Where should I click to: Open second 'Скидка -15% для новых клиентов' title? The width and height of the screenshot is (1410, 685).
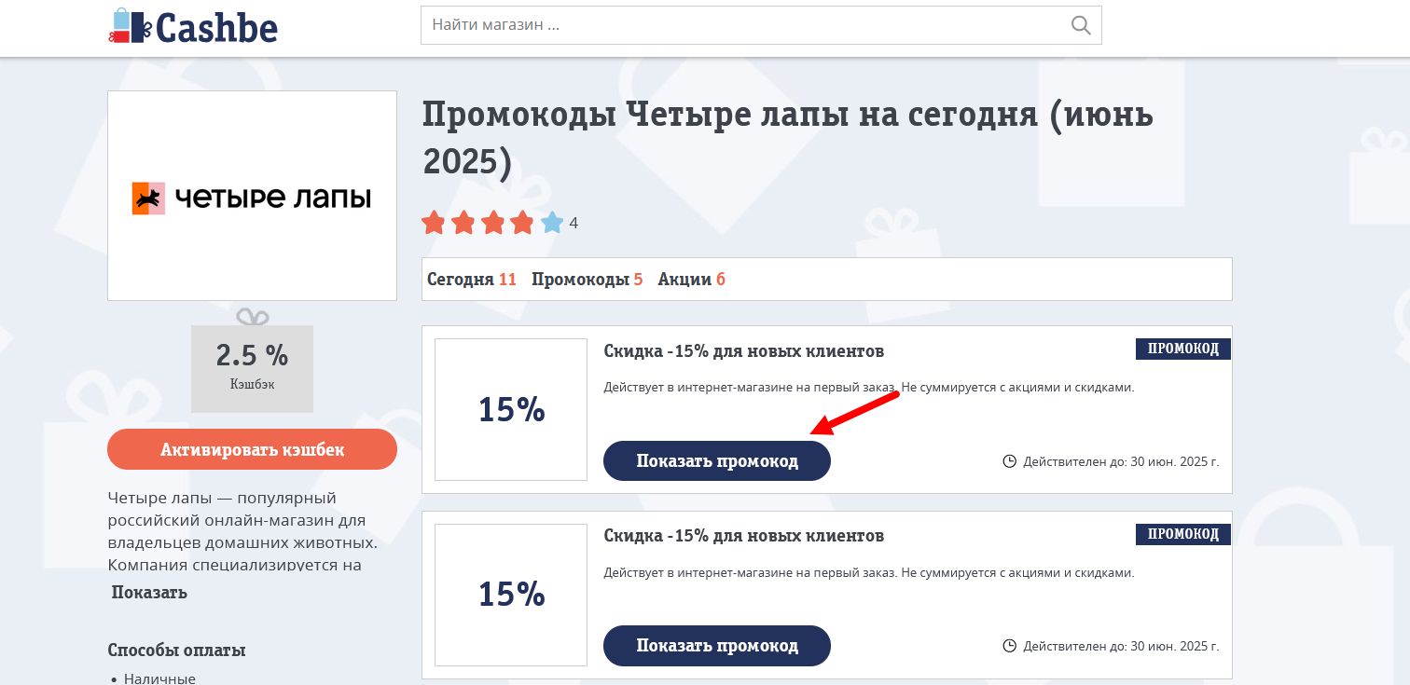(x=743, y=536)
